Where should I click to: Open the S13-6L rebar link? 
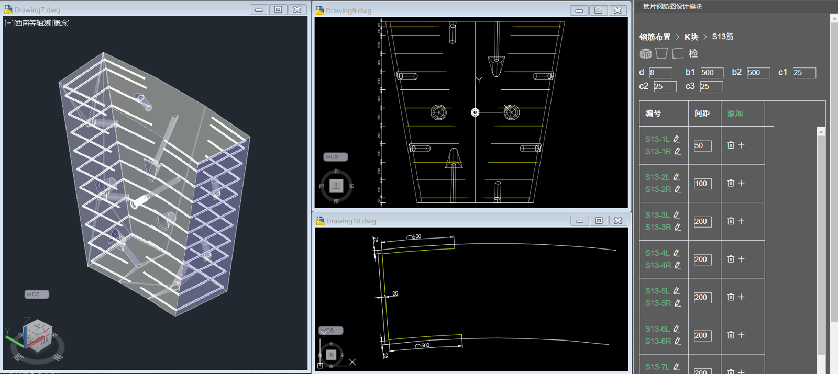[x=657, y=329]
